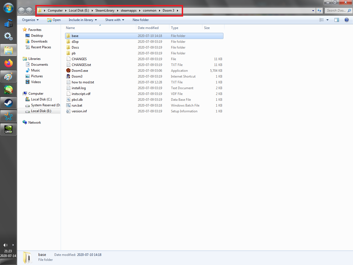353x265 pixels.
Task: Open the Videos library
Action: click(x=36, y=82)
